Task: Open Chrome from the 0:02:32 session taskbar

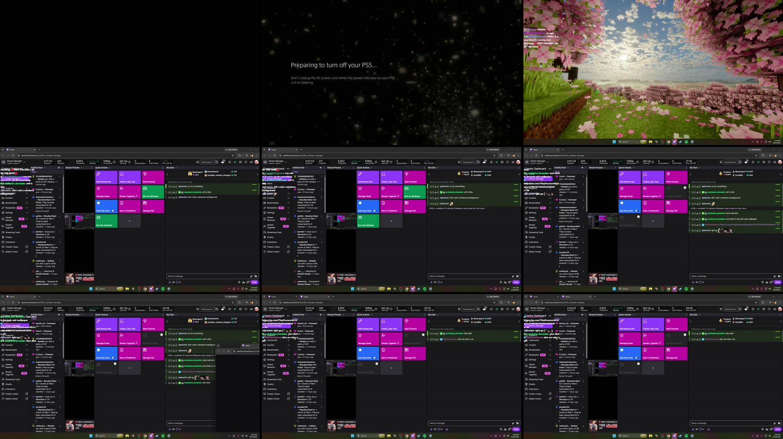Action: (669, 289)
